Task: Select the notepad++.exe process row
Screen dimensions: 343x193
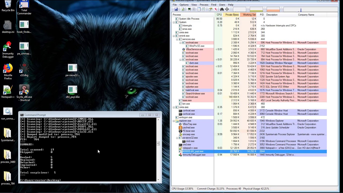Action: [x=249, y=148]
